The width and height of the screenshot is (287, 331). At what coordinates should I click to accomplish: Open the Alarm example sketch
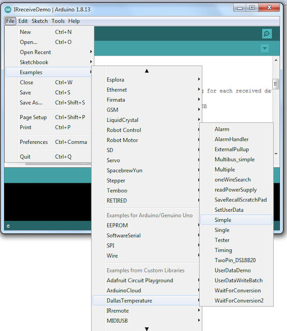coord(237,129)
